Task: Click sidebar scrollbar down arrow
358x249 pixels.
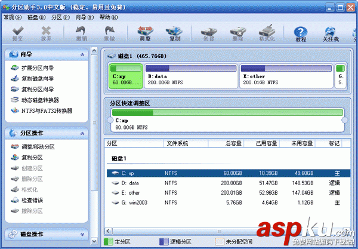Action: point(94,241)
